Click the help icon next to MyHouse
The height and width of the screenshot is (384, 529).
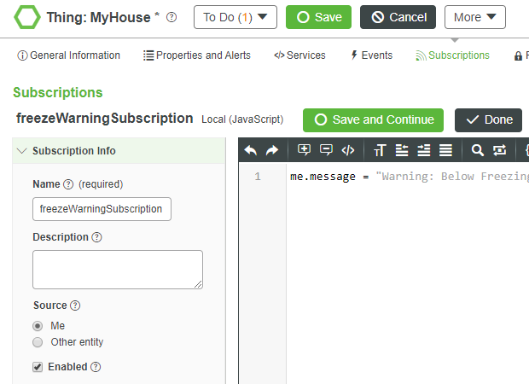point(172,17)
